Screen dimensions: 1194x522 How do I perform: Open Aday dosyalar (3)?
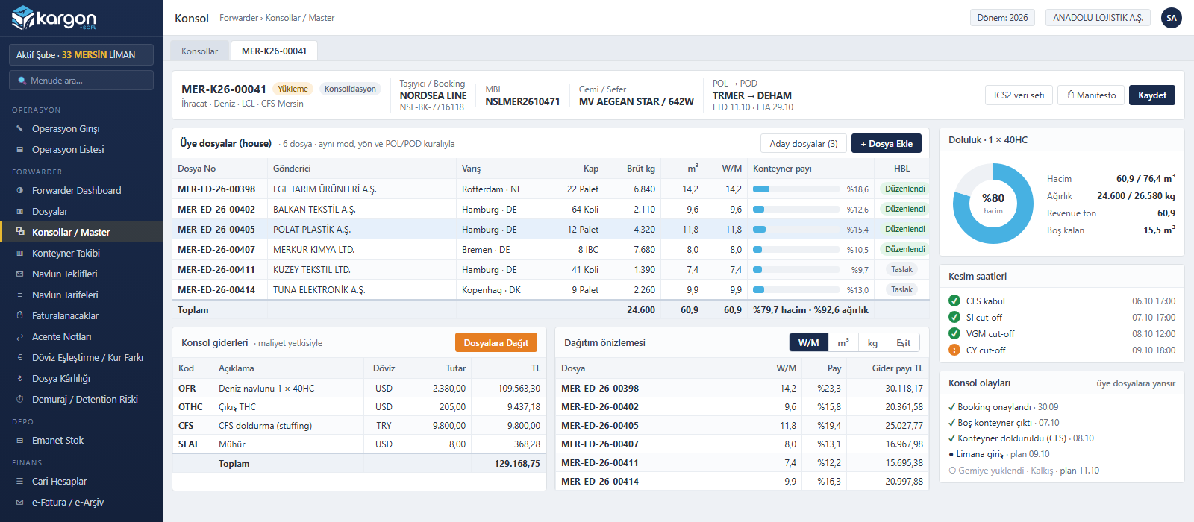[804, 144]
